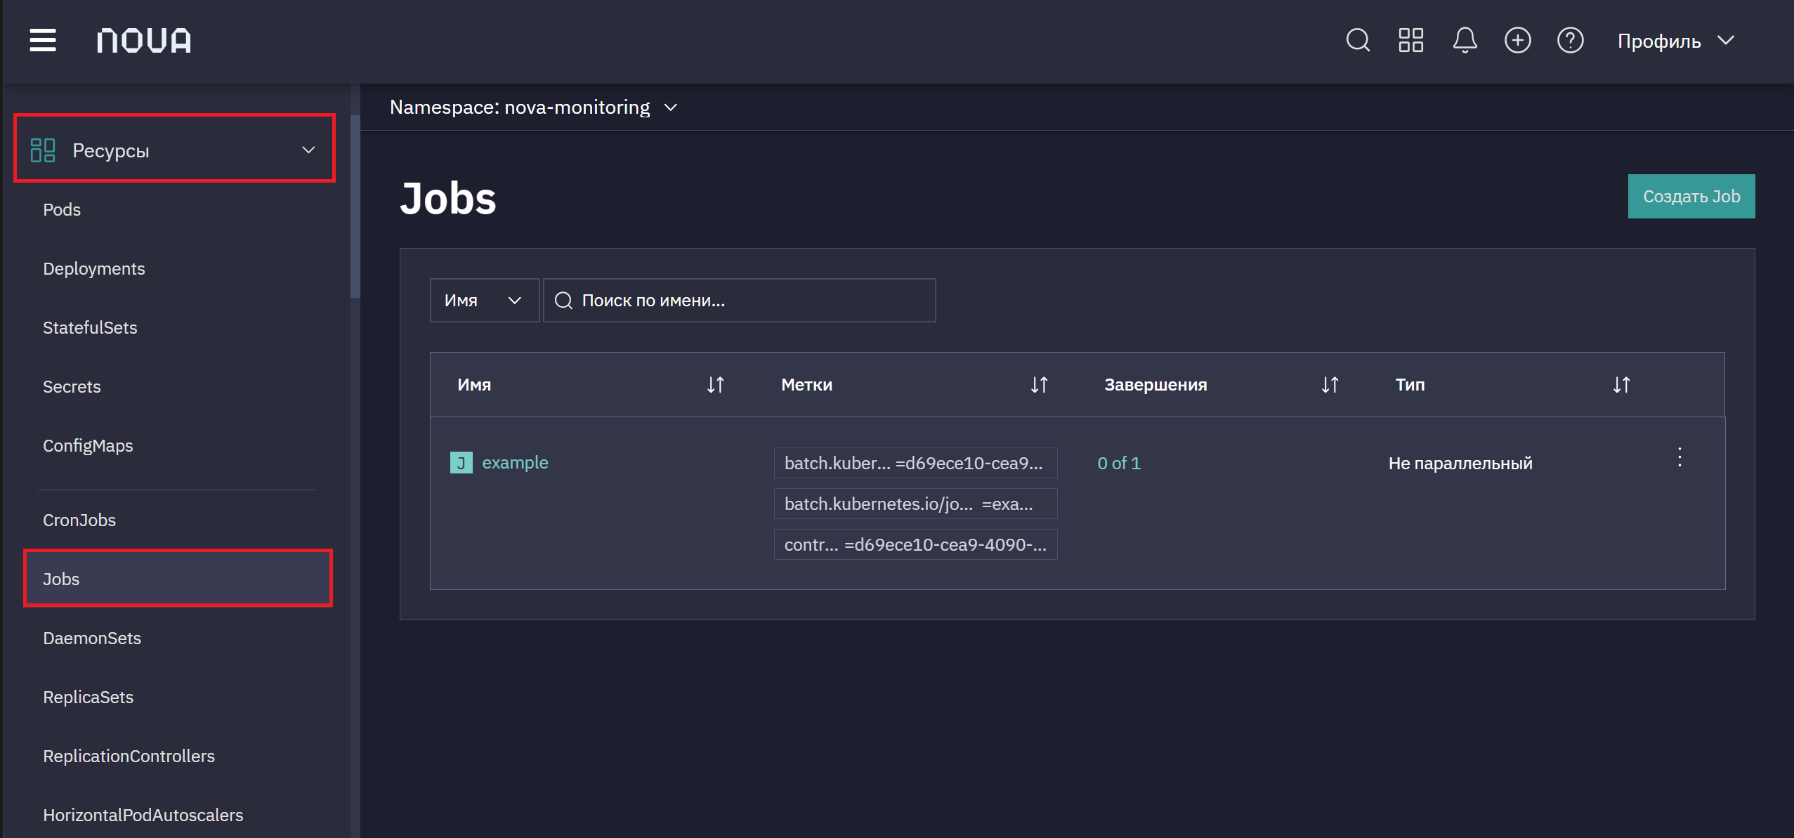Click the sidebar vertical scrollbar
The image size is (1794, 838).
[355, 207]
